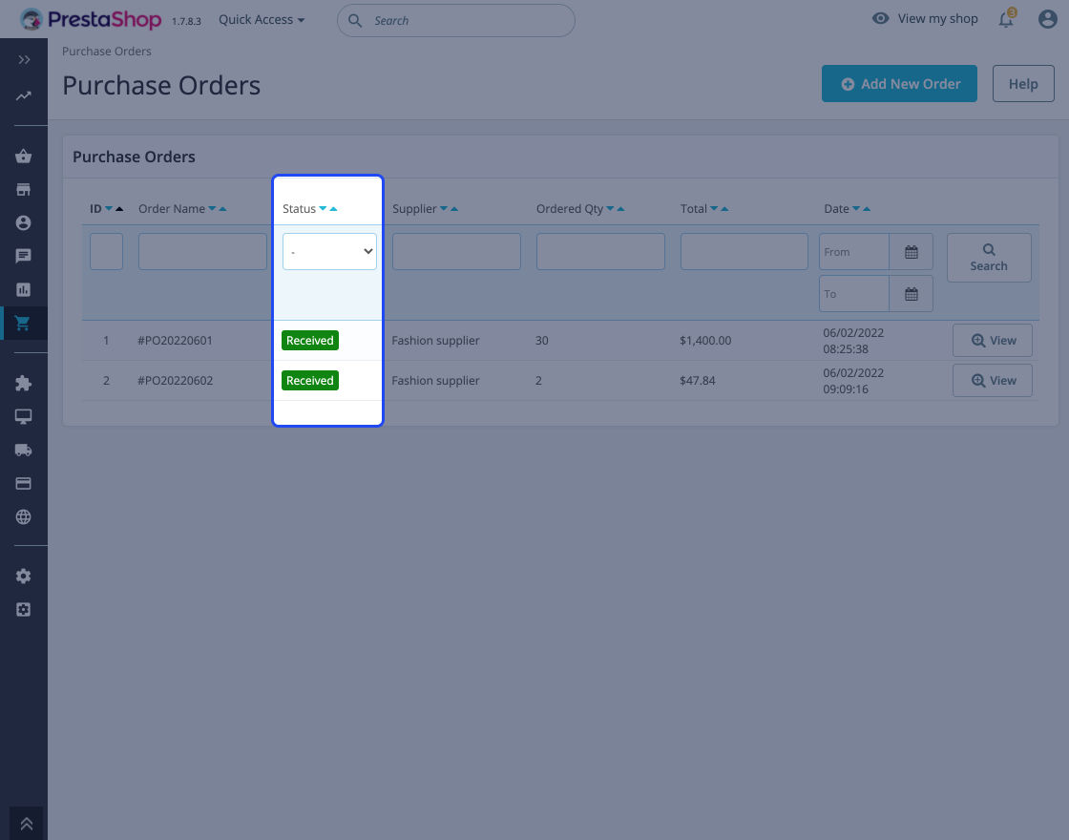Open International globe icon in sidebar
This screenshot has width=1069, height=840.
(x=23, y=516)
